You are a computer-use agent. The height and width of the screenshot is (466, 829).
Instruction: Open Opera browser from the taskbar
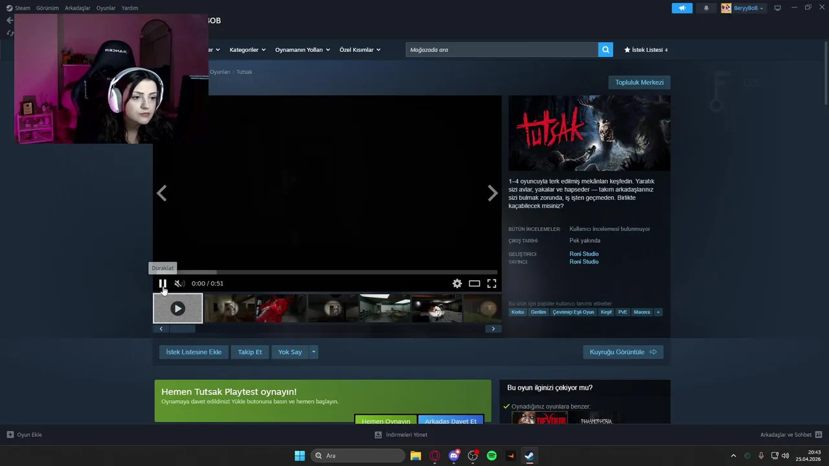point(435,456)
